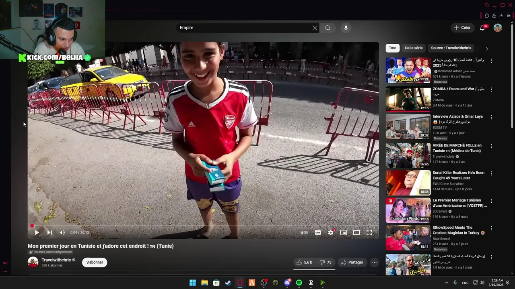Mute the video volume speaker icon

tap(62, 232)
